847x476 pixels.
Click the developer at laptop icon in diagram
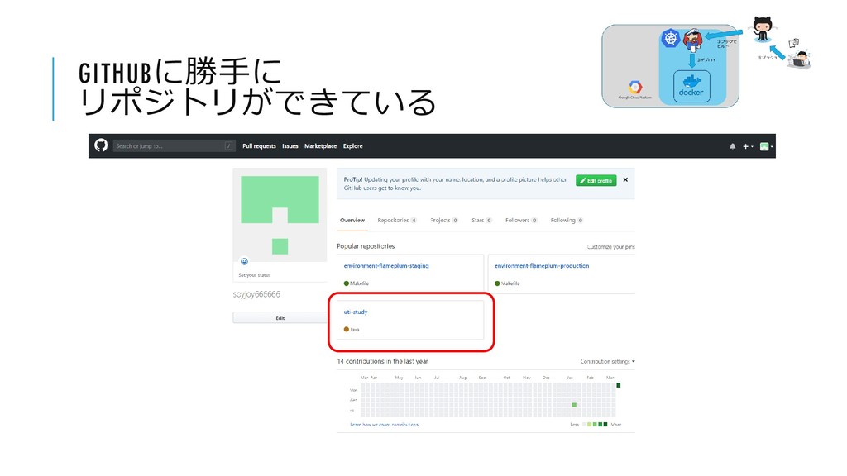click(x=799, y=59)
